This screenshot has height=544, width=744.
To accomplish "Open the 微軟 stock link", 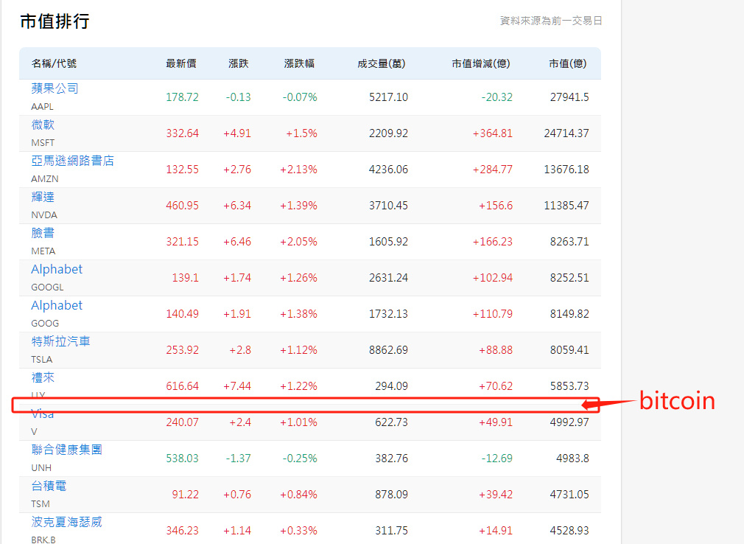I will point(43,125).
